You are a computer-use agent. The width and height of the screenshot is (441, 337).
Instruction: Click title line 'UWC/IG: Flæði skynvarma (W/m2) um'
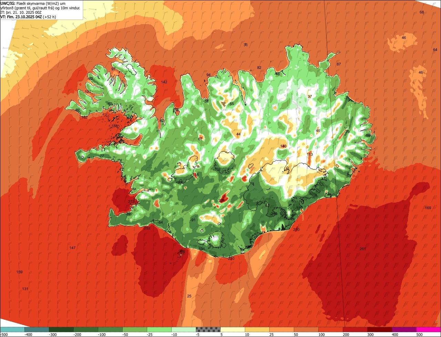tap(33, 3)
